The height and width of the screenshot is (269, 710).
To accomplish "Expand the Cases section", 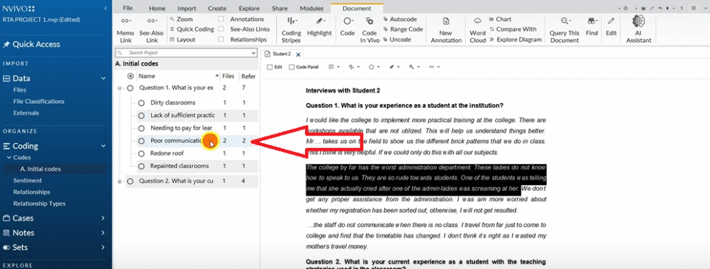I will pyautogui.click(x=104, y=219).
